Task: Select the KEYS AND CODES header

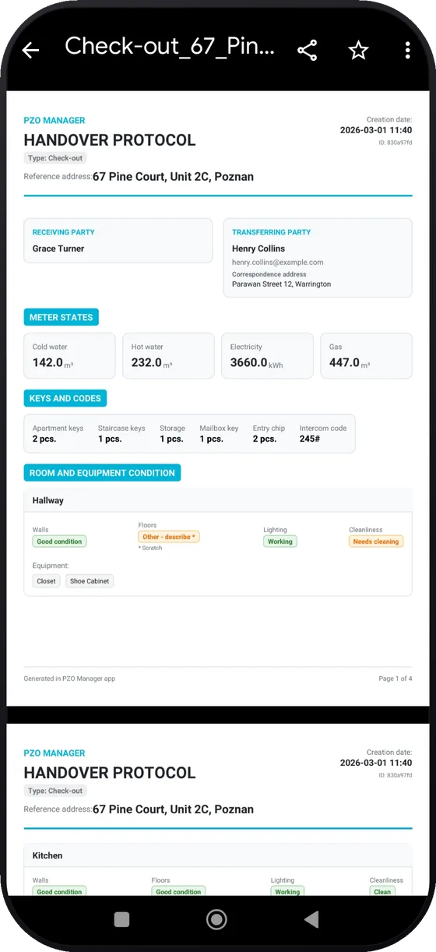Action: click(x=65, y=398)
